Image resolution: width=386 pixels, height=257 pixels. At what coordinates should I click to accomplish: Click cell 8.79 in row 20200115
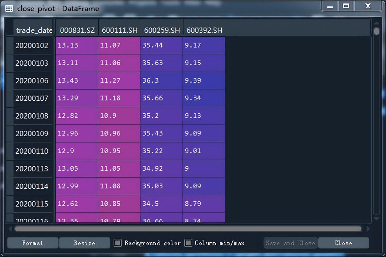(x=204, y=204)
